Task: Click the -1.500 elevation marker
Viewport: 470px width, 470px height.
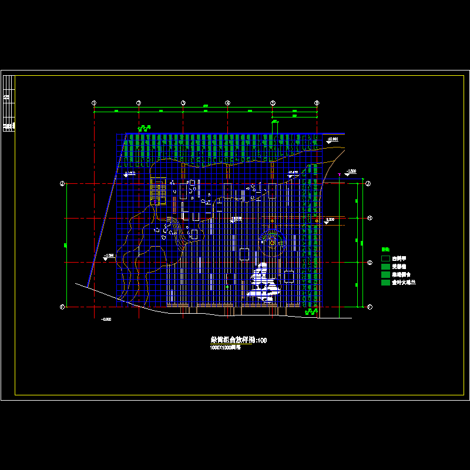Action: (x=350, y=172)
